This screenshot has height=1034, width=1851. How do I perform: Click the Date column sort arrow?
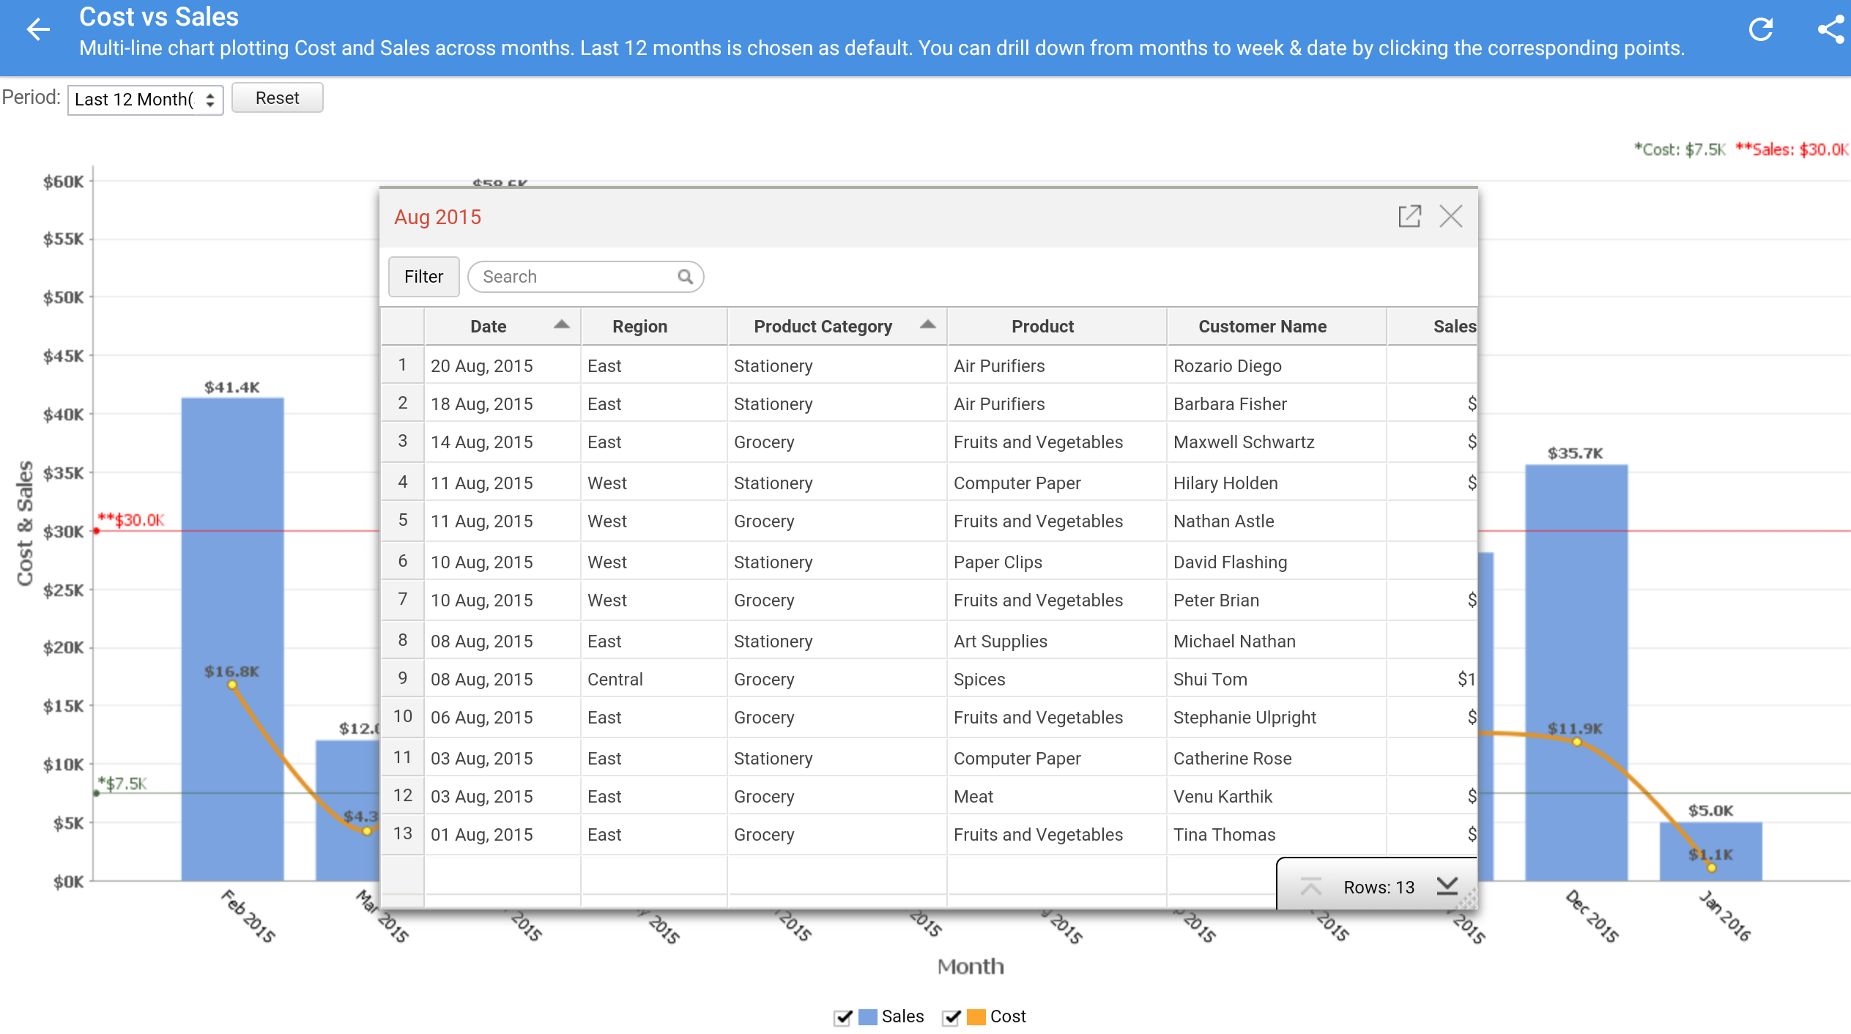click(561, 324)
